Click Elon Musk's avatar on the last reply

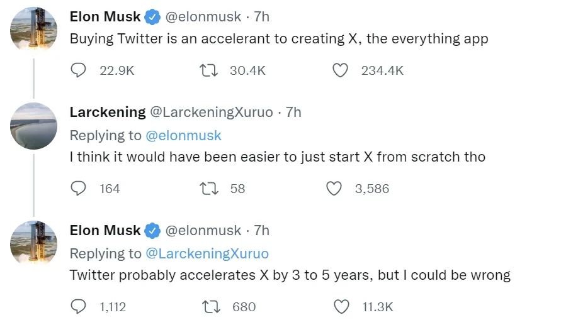click(34, 243)
